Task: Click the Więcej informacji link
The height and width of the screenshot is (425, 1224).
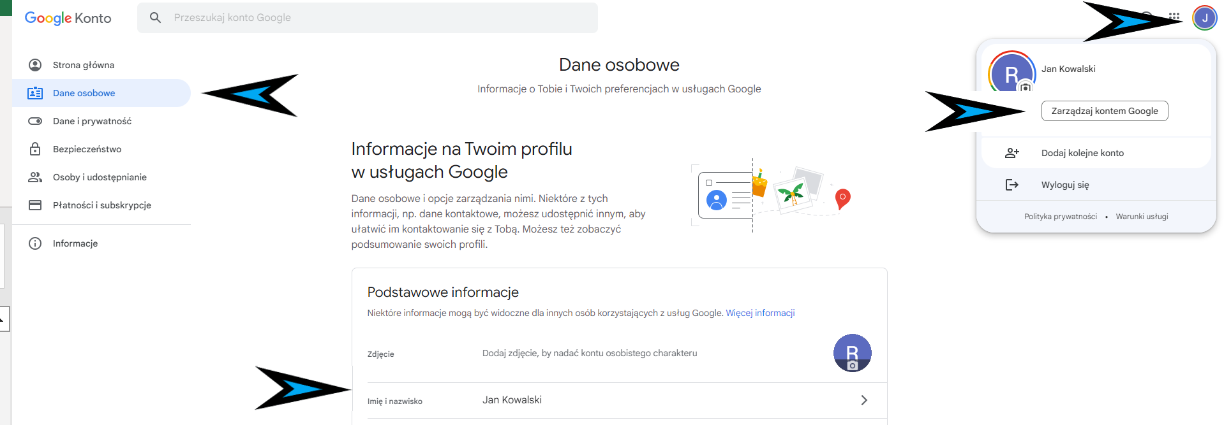Action: [760, 313]
